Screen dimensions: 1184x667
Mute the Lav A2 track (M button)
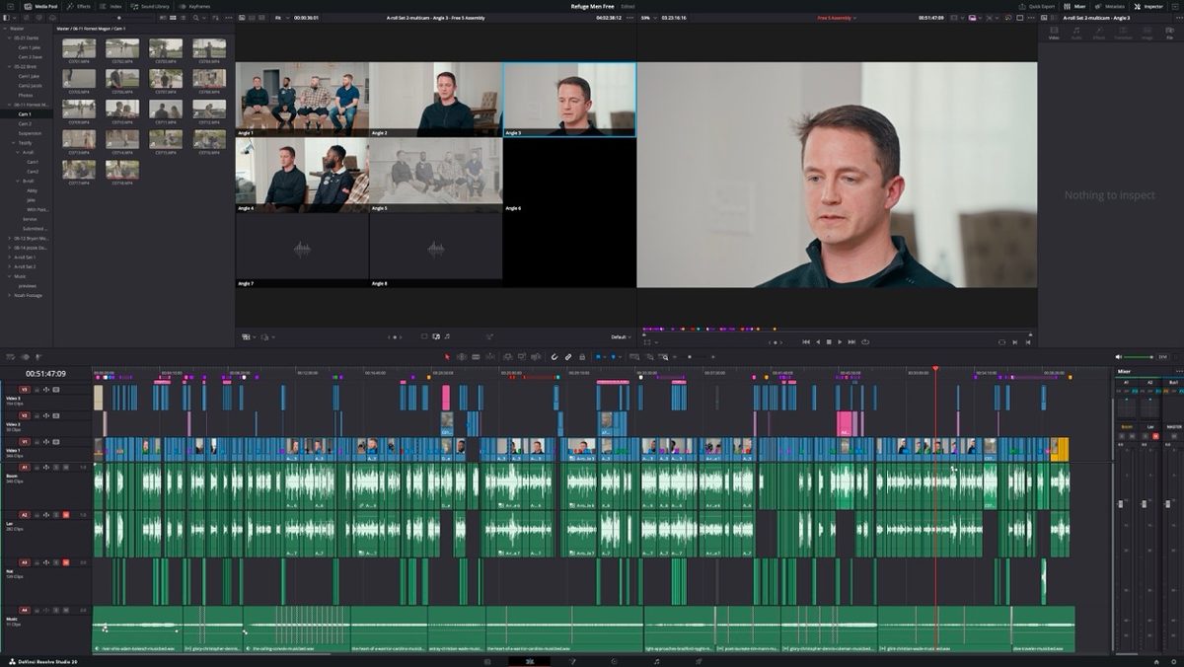click(65, 514)
